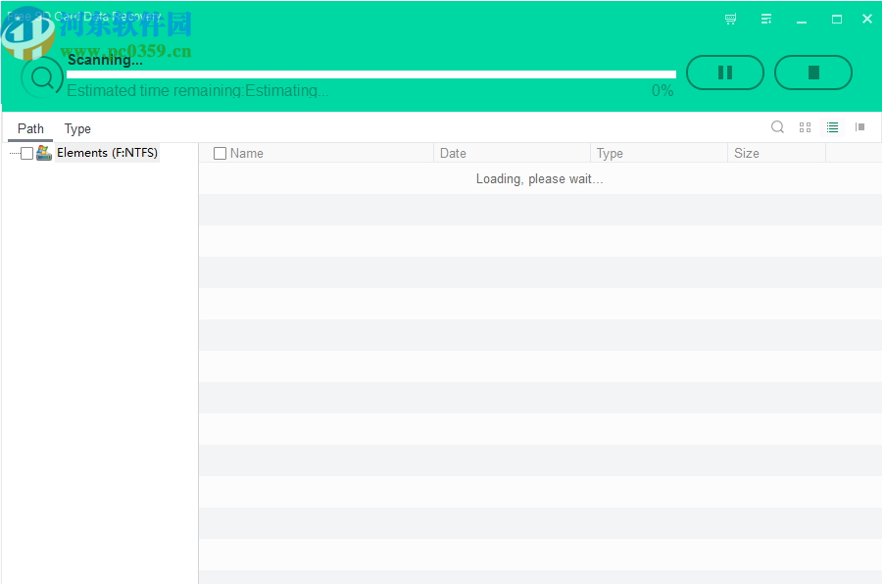Enable the Name column select-all checkbox

tap(220, 153)
